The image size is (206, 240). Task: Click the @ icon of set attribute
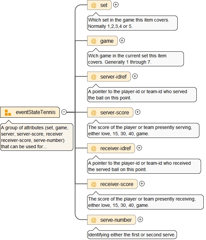(94, 5)
